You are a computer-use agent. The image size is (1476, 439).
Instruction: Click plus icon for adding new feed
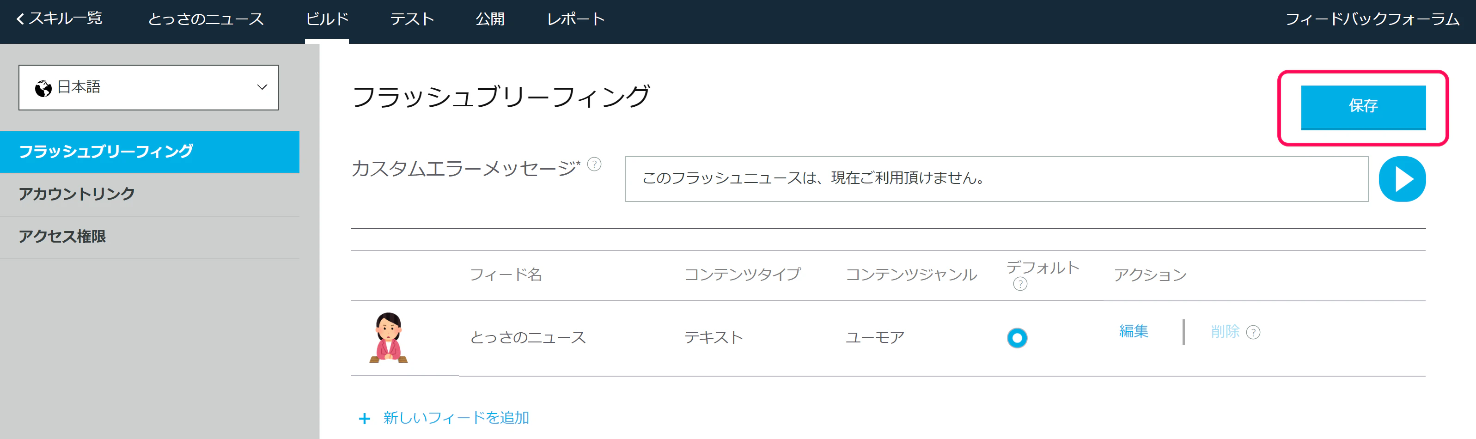(x=365, y=419)
